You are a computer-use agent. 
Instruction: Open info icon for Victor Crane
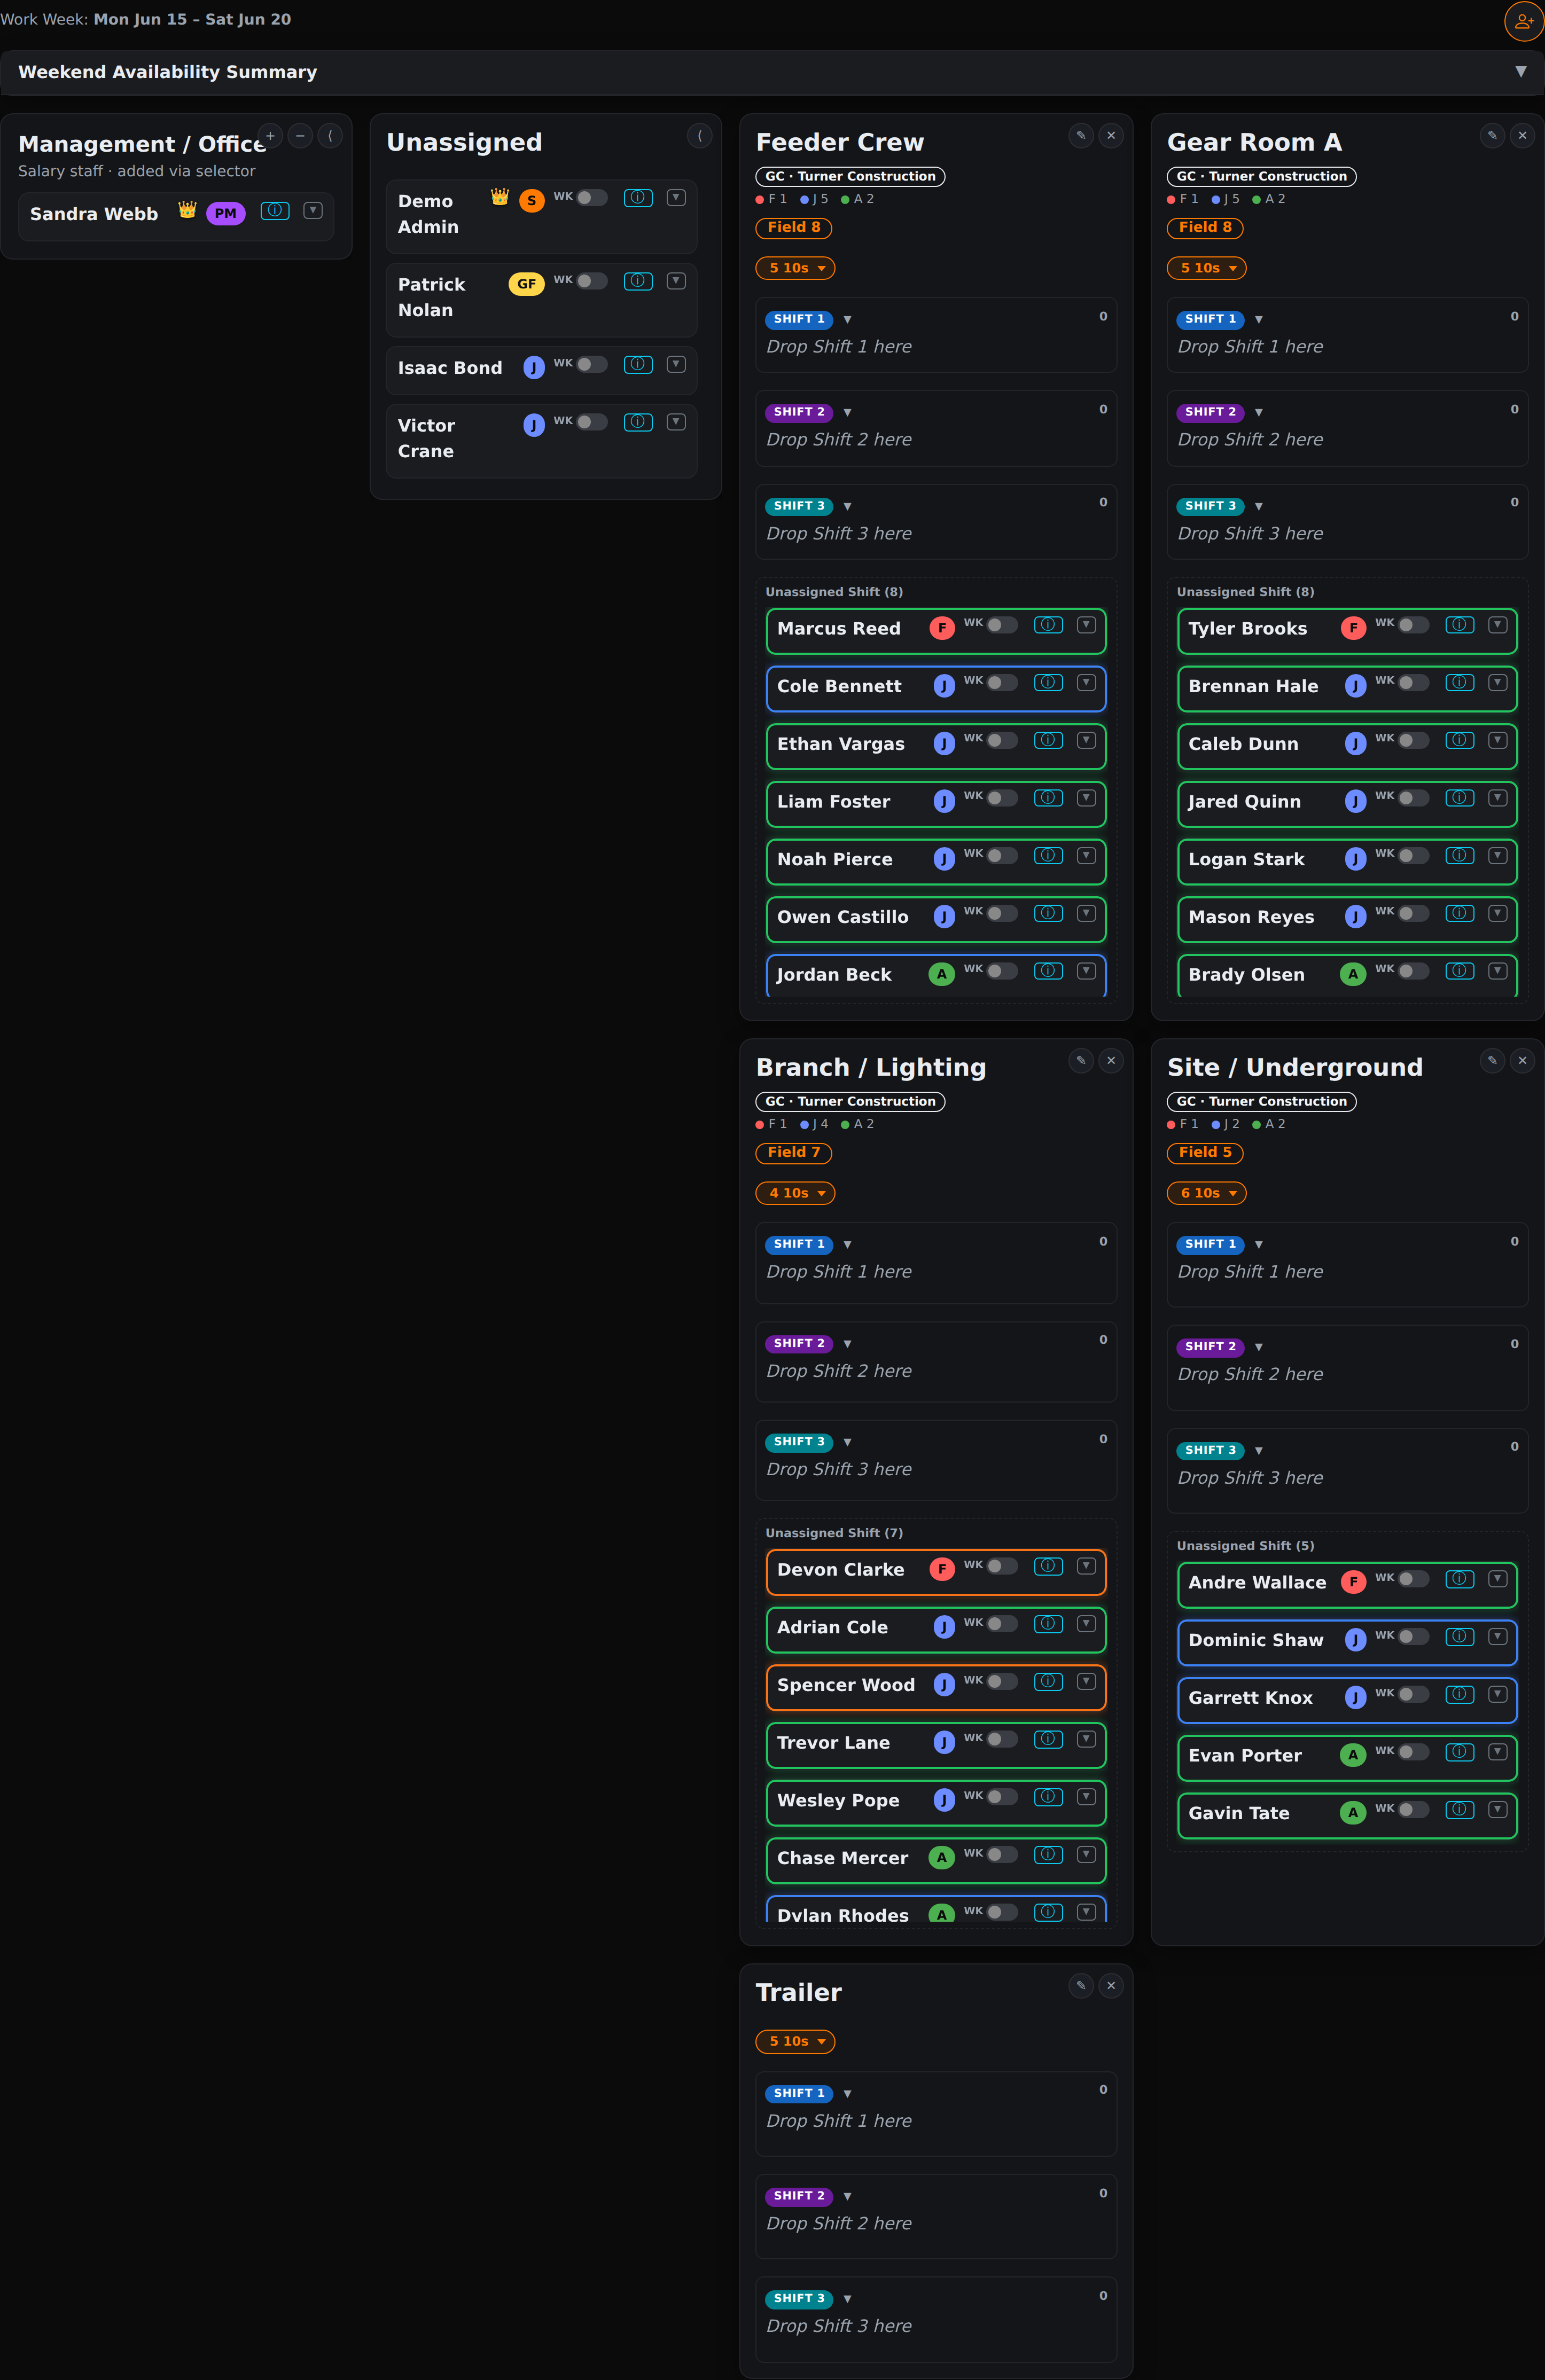pos(638,422)
